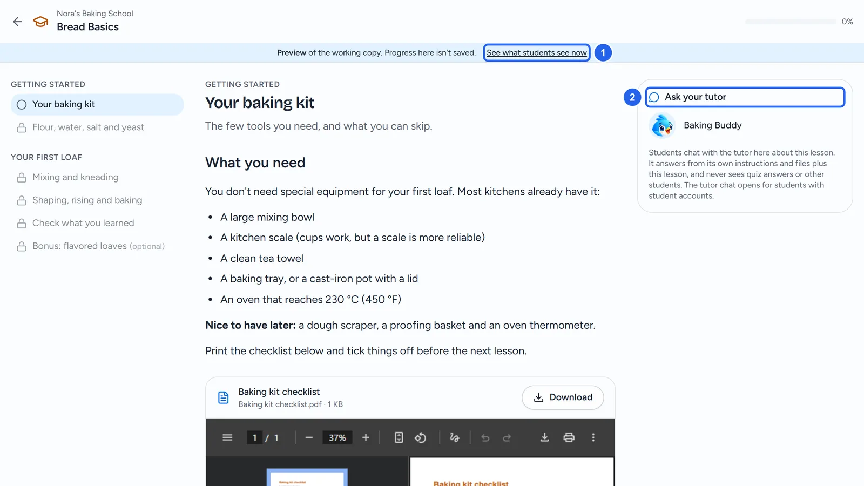This screenshot has height=486, width=864.
Task: Click the graduation cap school logo
Action: tap(40, 22)
